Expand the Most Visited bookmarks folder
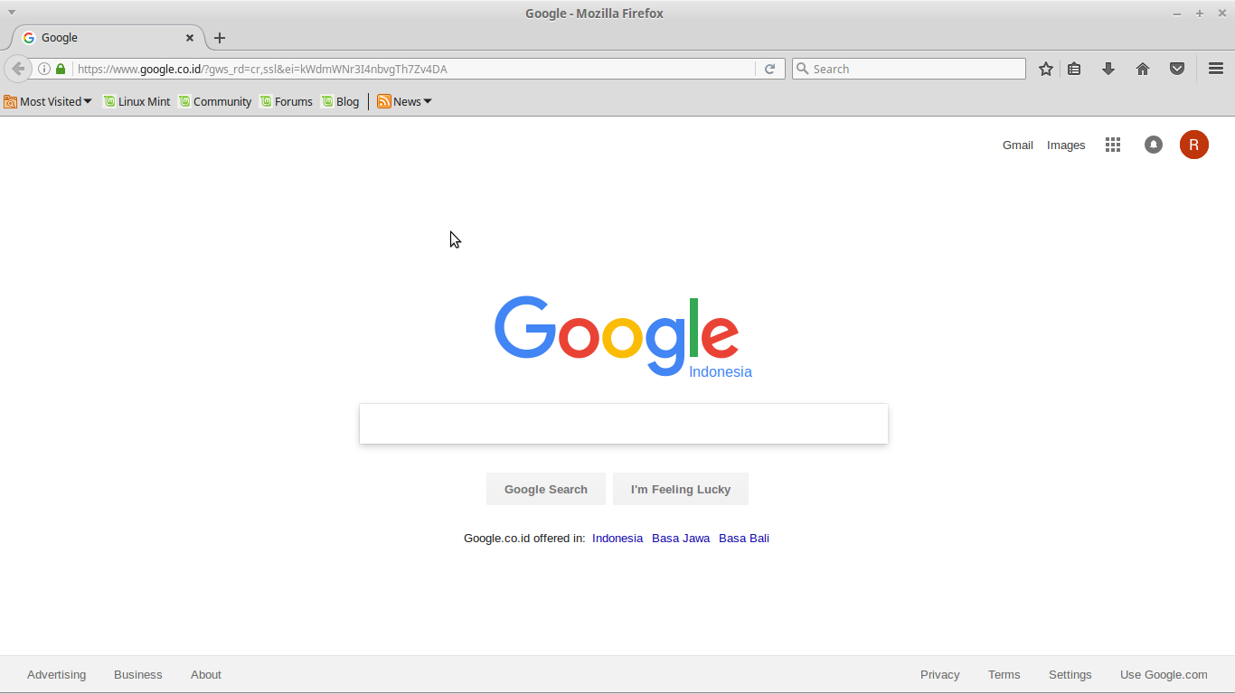This screenshot has width=1235, height=694. point(48,101)
